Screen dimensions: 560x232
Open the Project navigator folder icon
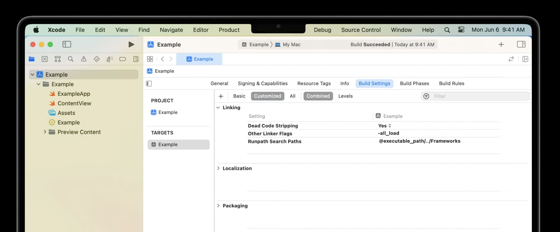(32, 59)
